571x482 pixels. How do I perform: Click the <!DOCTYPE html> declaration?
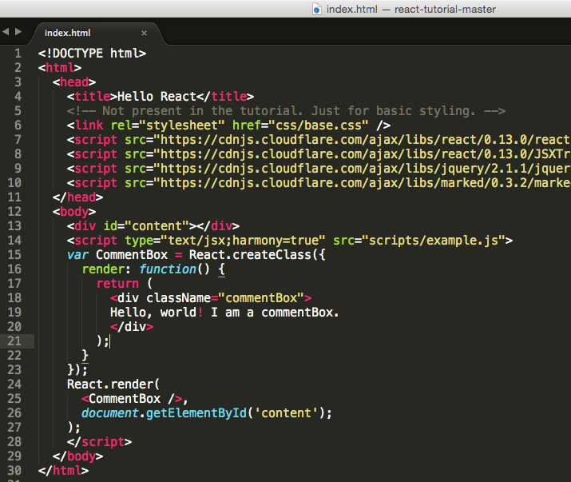92,54
